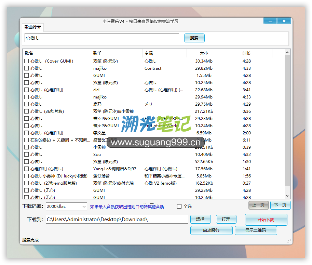Click the 30.34Mb size cell
The width and height of the screenshot is (312, 265).
click(204, 61)
